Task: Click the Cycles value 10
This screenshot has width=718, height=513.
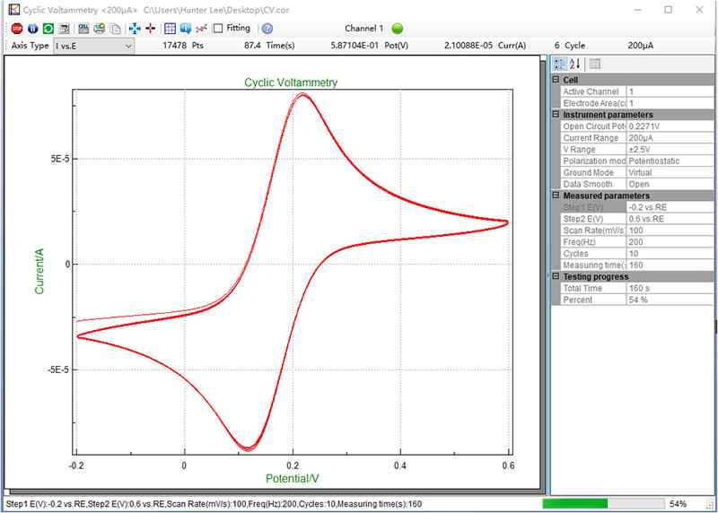Action: (634, 254)
